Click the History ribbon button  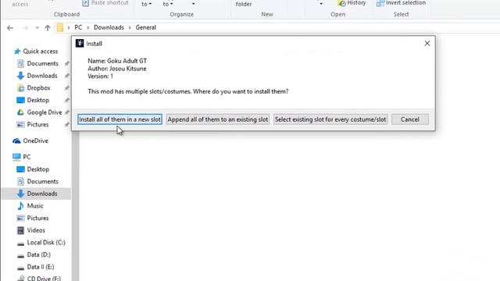(352, 3)
